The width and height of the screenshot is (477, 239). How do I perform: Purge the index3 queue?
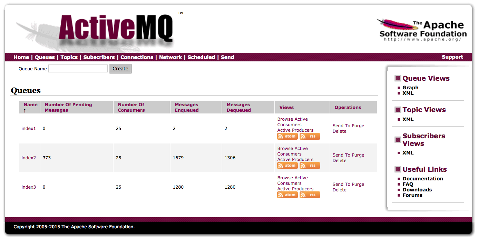(358, 184)
